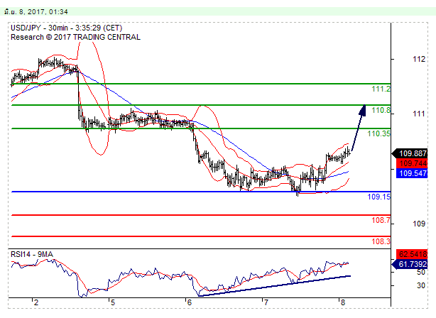Click day 5 on the time axis

pos(112,302)
